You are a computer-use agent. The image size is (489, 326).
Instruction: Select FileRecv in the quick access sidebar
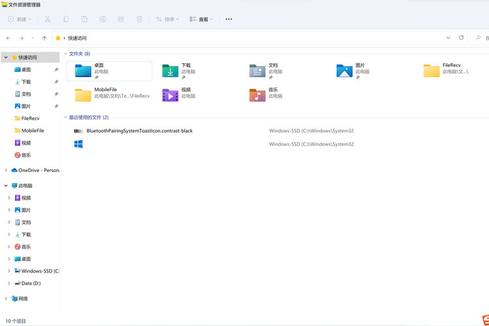click(x=30, y=118)
